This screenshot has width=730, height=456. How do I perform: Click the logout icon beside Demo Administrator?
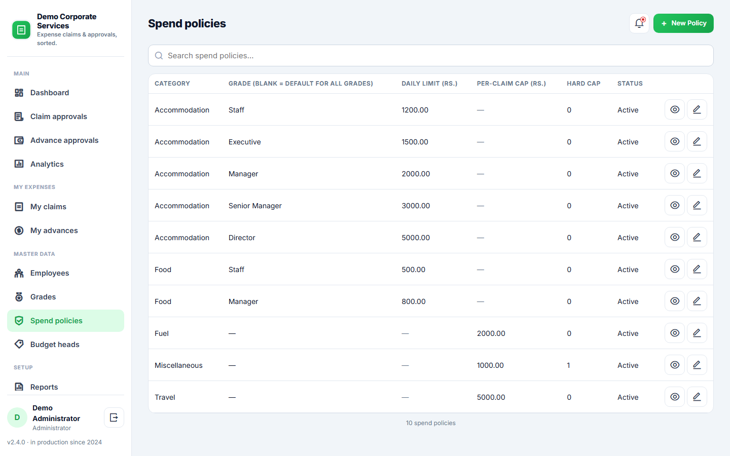pyautogui.click(x=114, y=417)
